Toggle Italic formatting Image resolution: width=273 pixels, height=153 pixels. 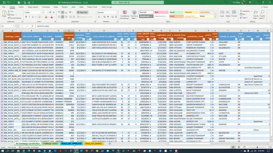pos(29,17)
